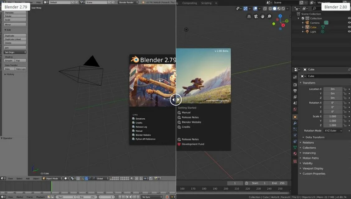Hide the Light via its eye icon
351x199 pixels.
click(349, 31)
